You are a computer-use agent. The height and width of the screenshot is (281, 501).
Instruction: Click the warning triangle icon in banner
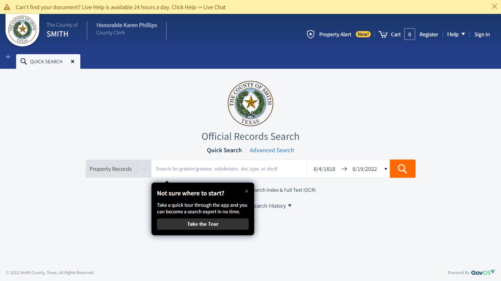coord(7,7)
